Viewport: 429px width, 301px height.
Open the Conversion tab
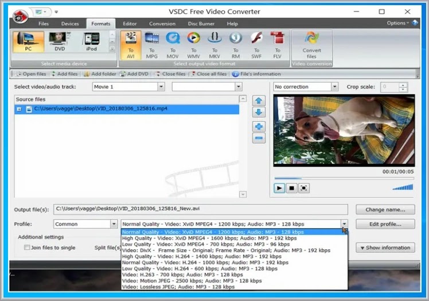coord(162,24)
